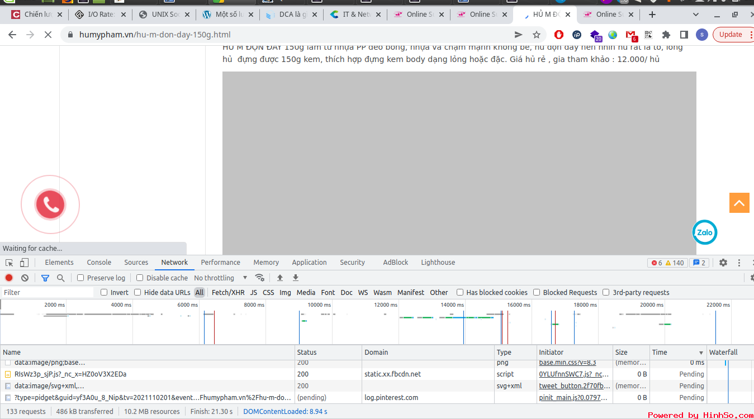Clear the network log
The height and width of the screenshot is (419, 754).
25,278
